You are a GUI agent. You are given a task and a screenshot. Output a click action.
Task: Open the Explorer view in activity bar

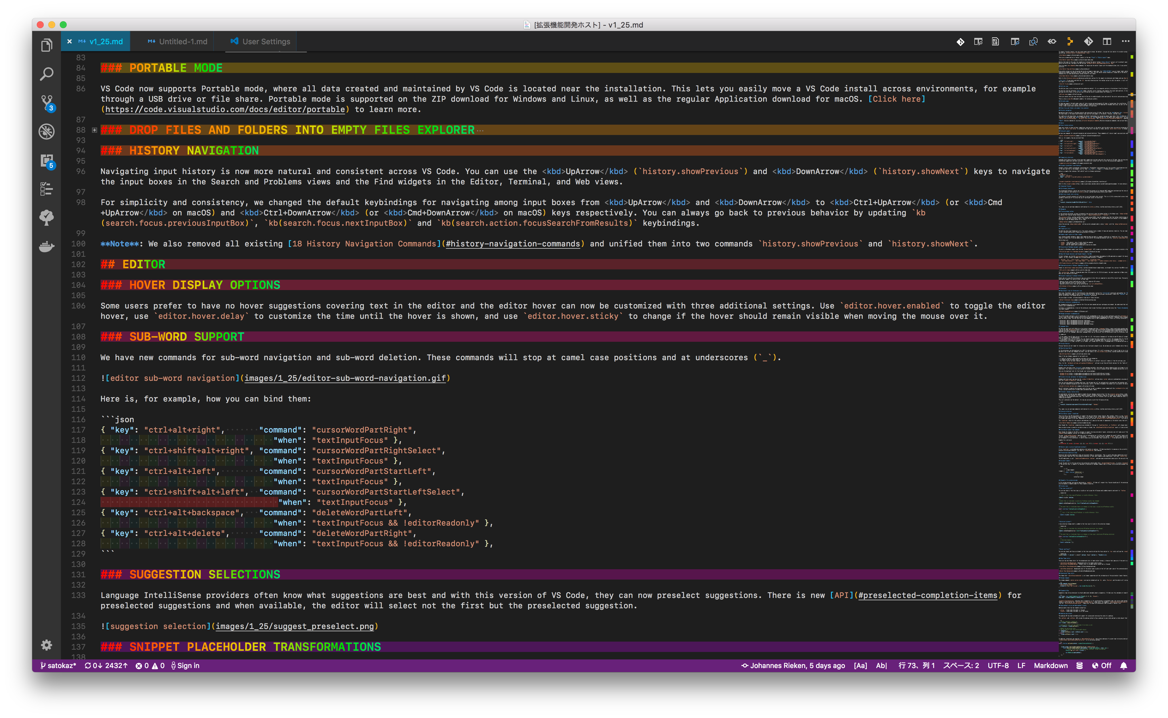(x=46, y=46)
